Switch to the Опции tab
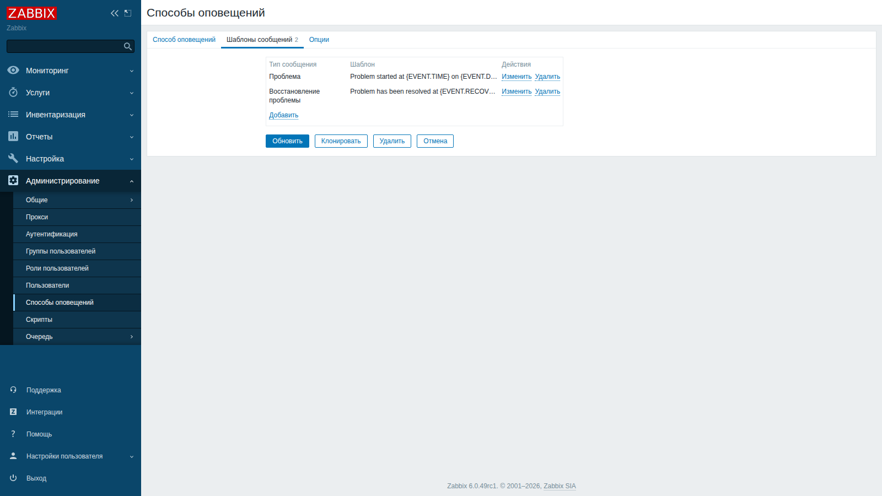Image resolution: width=882 pixels, height=496 pixels. tap(319, 40)
